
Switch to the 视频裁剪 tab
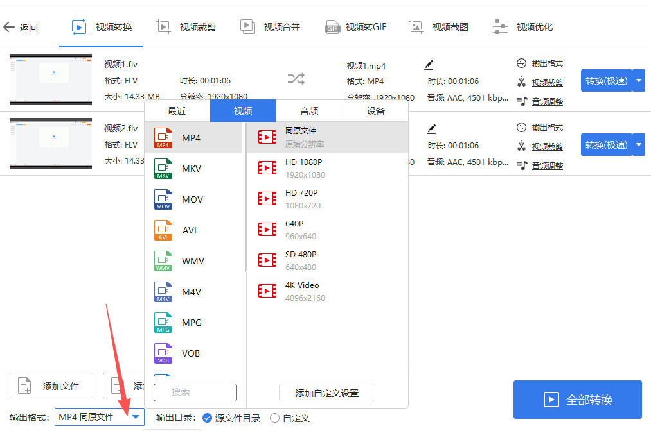click(186, 28)
